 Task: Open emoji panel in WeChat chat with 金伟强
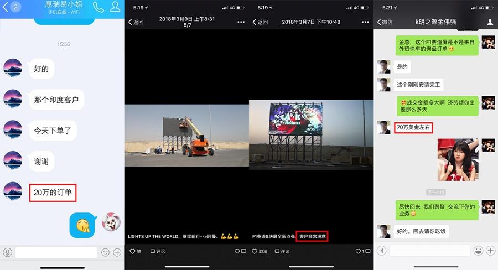click(x=478, y=251)
